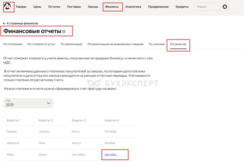
Task: Select the По стоимости услуг tab
Action: click(41, 44)
